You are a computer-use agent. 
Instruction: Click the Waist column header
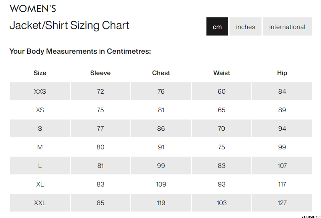pyautogui.click(x=221, y=73)
